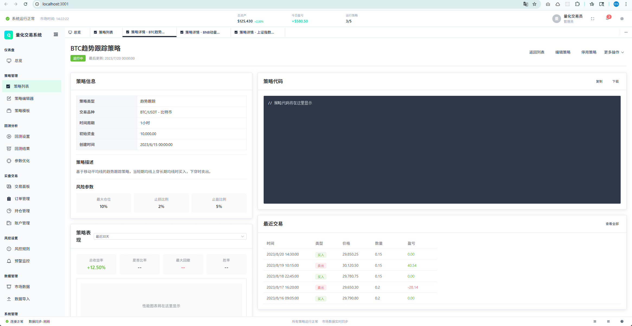The width and height of the screenshot is (632, 326).
Task: Reload the page in the browser
Action: coord(25,4)
